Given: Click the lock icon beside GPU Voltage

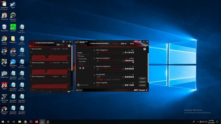Looking at the screenshot, I should pos(94,50).
